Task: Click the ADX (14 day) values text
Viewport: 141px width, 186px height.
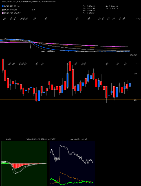Action: coord(79,139)
